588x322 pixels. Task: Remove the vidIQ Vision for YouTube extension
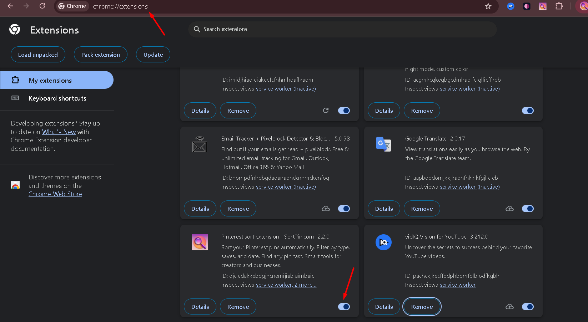click(x=422, y=307)
